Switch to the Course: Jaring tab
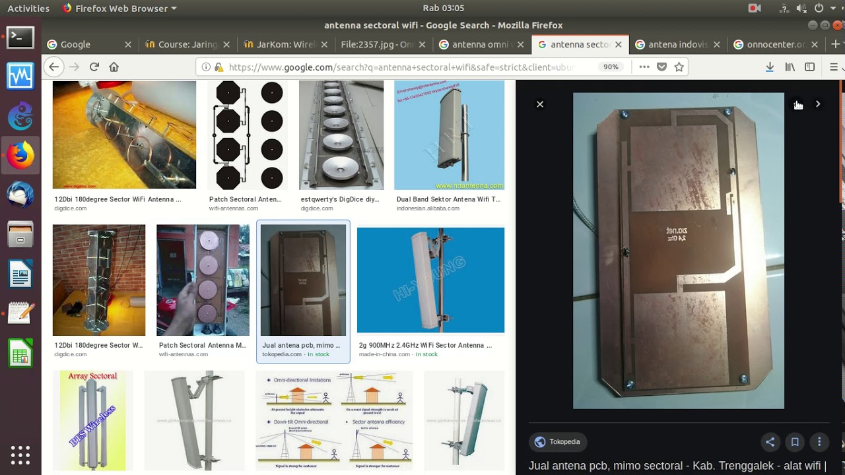 coord(187,44)
